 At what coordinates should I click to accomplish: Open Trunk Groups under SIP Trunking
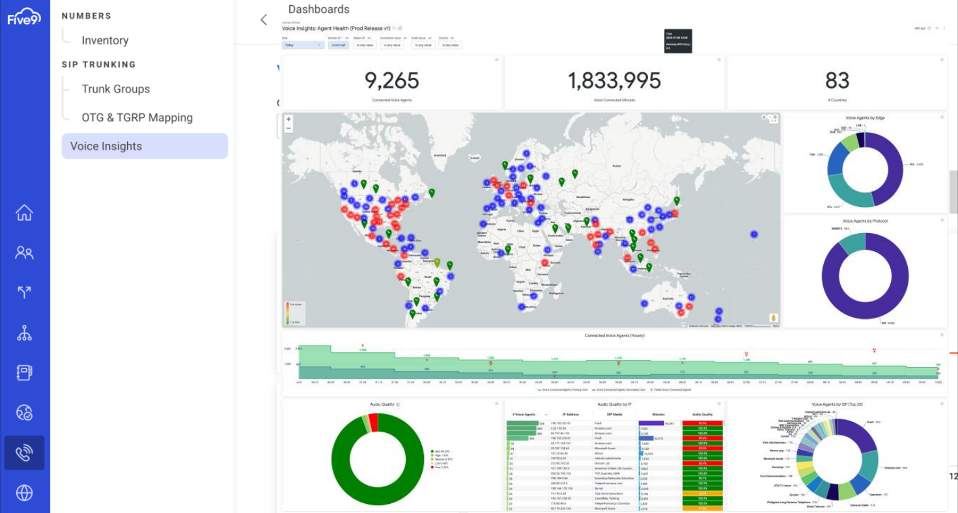click(116, 89)
